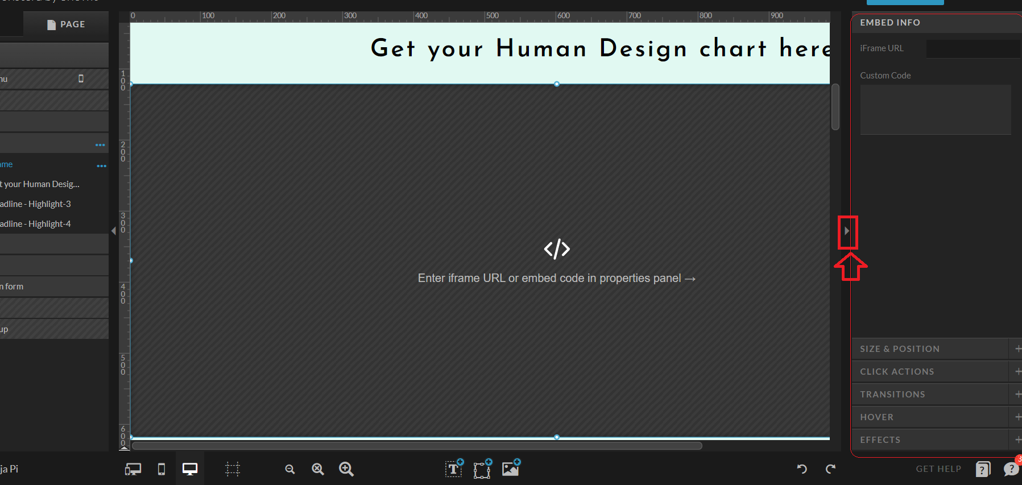Expand the EFFECTS section

[937, 440]
